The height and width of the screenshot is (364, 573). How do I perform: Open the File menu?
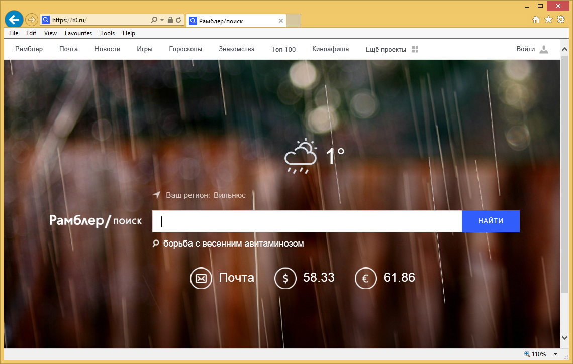tap(14, 33)
